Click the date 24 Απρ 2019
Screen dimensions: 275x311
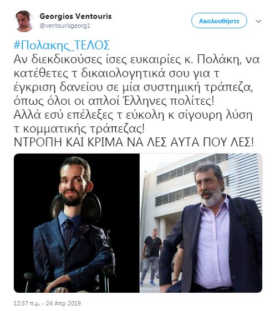click(64, 303)
